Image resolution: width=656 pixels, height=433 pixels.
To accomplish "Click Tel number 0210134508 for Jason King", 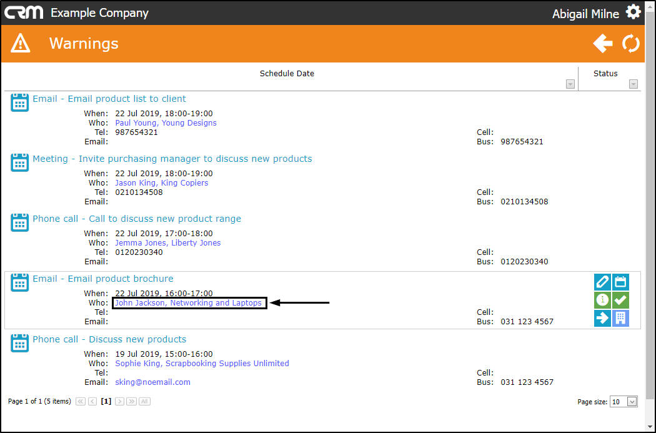I will 139,192.
